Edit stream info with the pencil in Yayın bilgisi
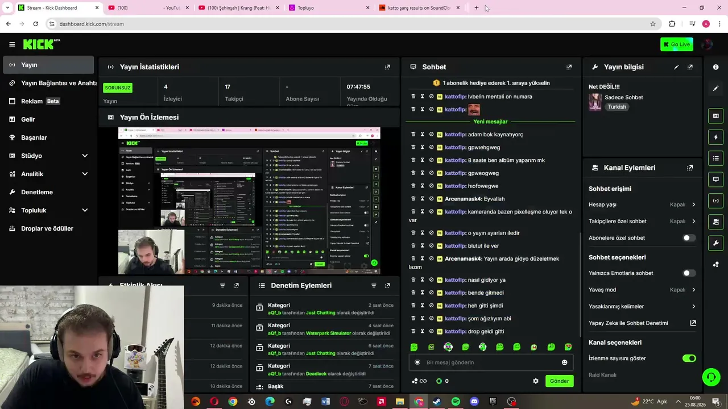 (x=676, y=67)
